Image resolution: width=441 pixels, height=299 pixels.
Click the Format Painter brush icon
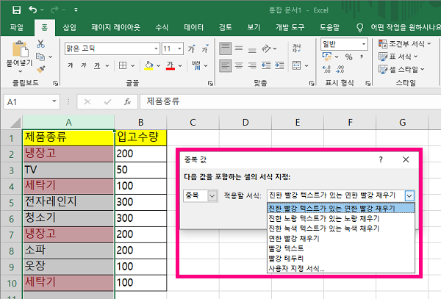[x=41, y=69]
